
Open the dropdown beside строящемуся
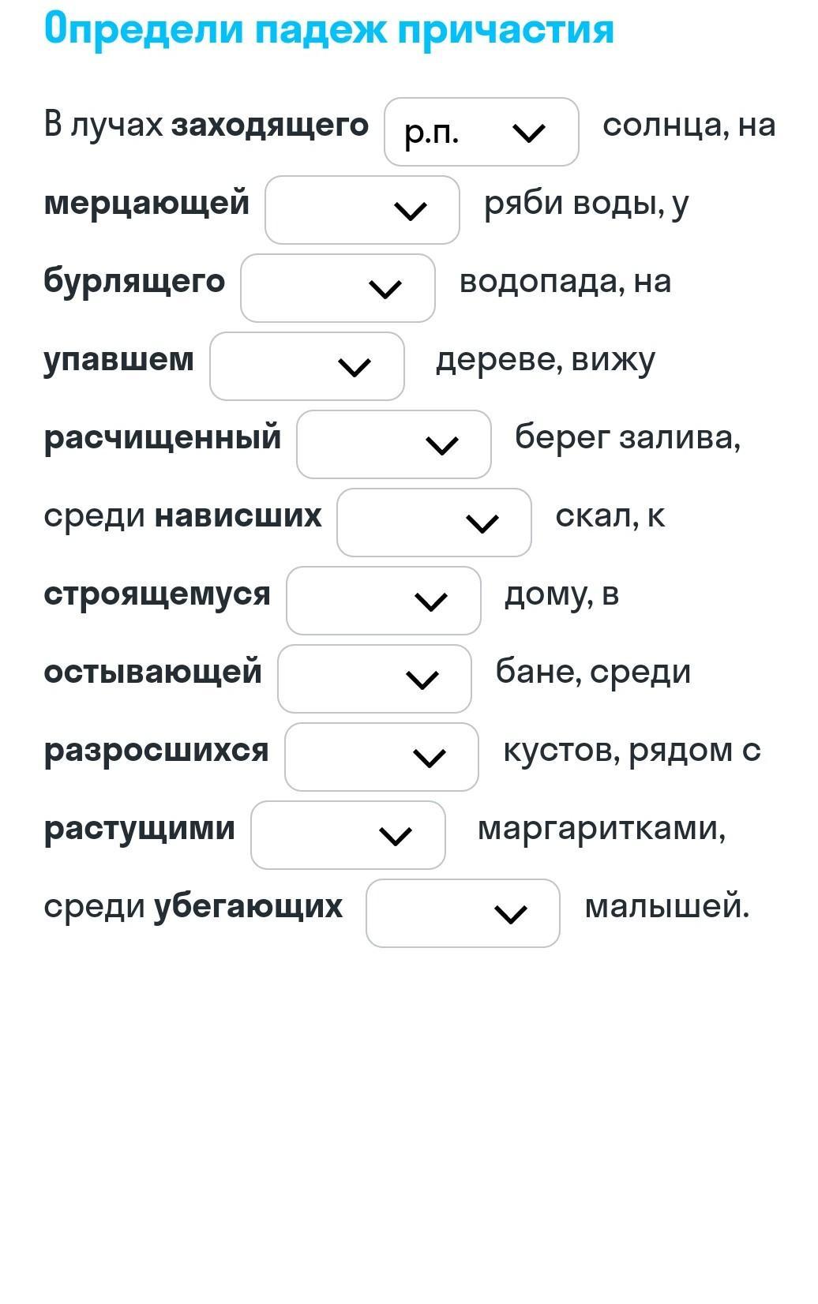(383, 601)
